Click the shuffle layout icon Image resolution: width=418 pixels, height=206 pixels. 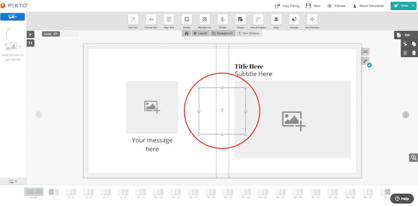point(365,51)
